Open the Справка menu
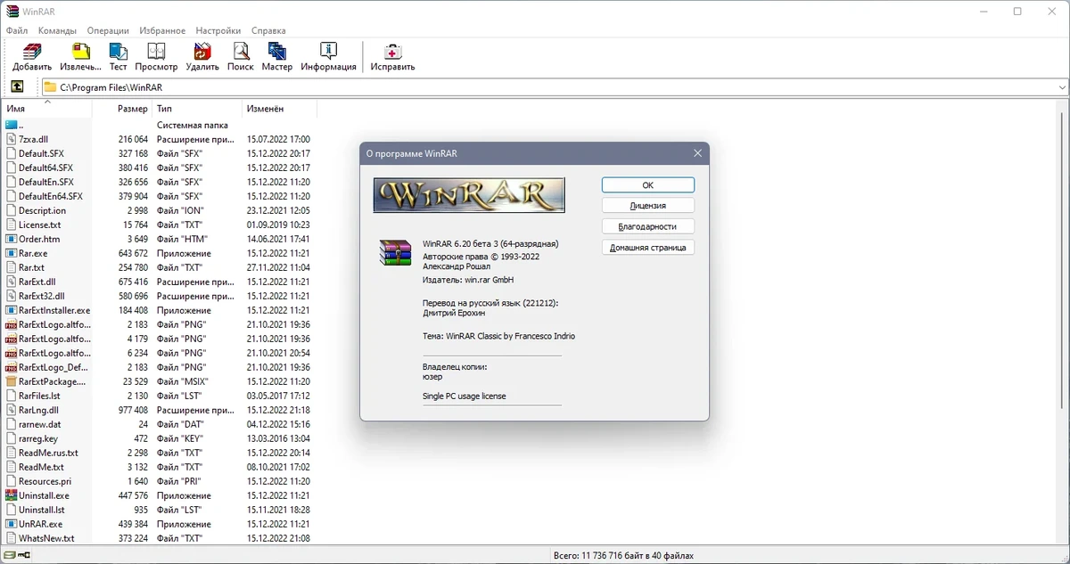Screen dimensions: 1070x564 click(268, 30)
